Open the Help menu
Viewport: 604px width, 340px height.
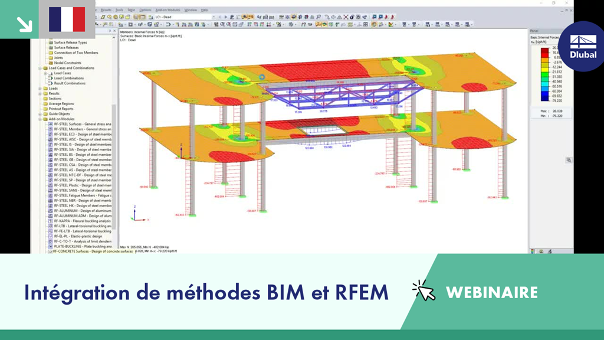(205, 10)
